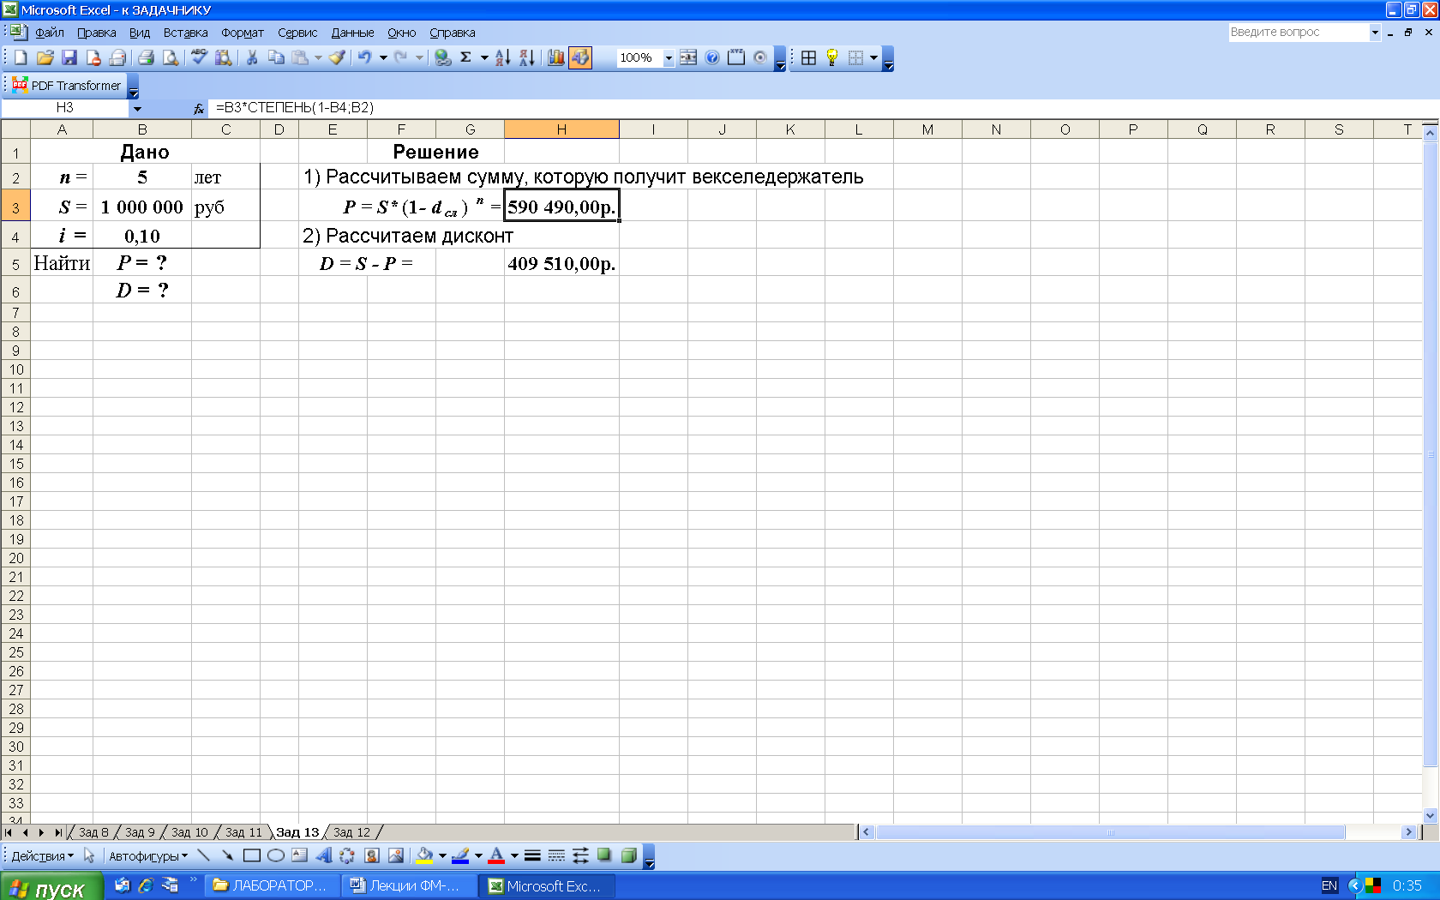Viewport: 1440px width, 900px height.
Task: Select cell H5 with value 409 510,00р.
Action: pos(561,263)
